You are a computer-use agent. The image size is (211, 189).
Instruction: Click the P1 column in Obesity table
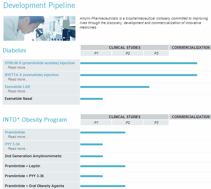click(96, 123)
